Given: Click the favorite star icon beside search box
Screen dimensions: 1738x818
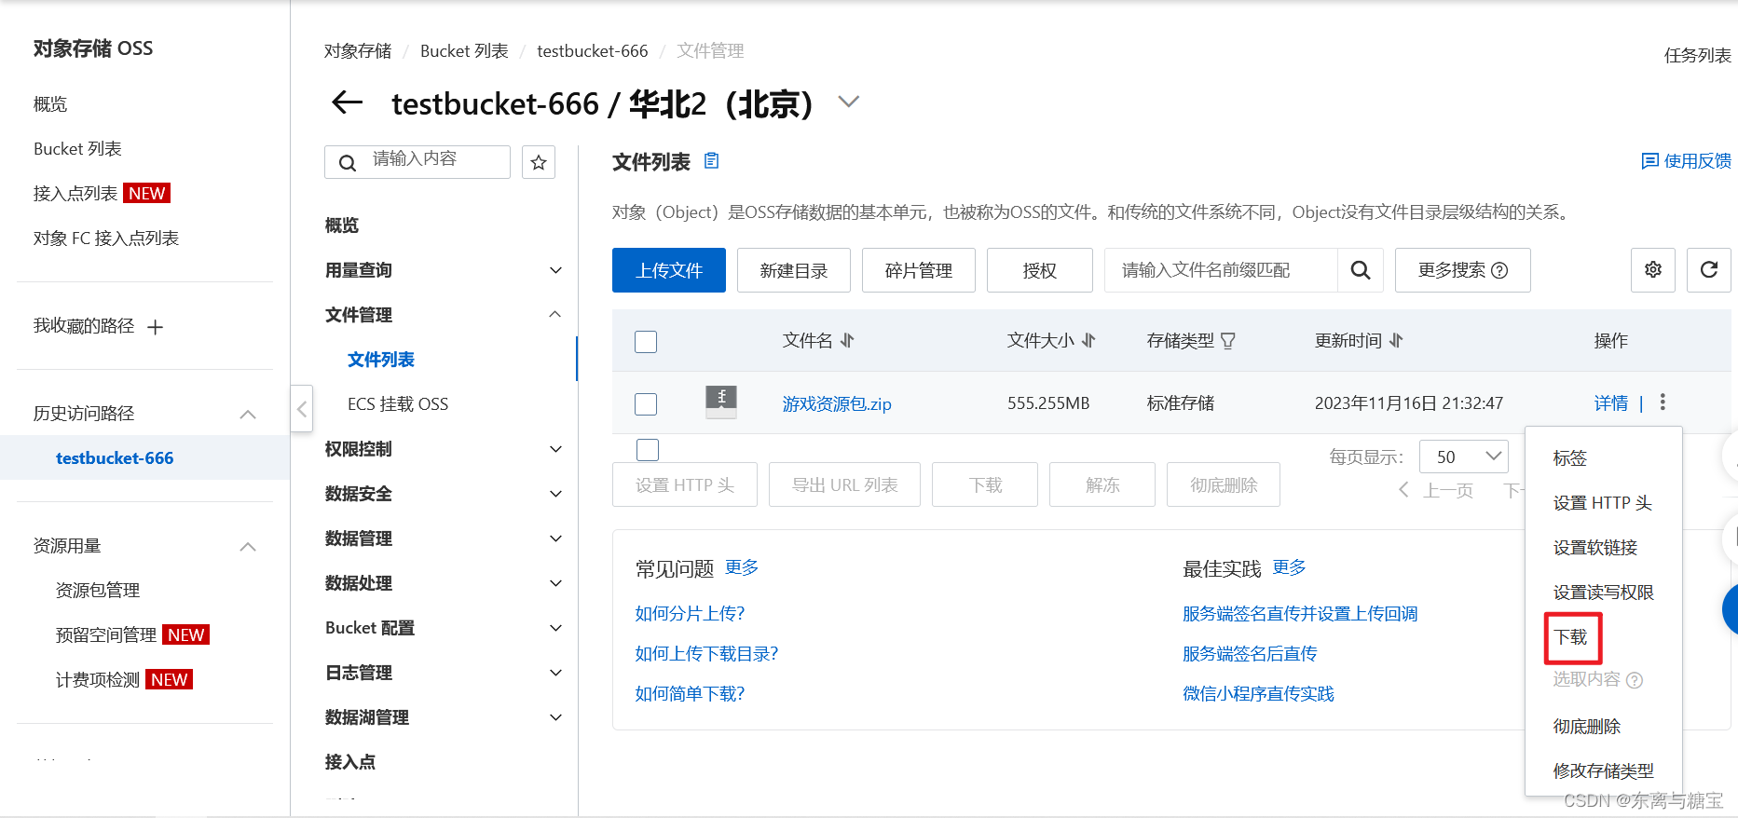Looking at the screenshot, I should 539,162.
